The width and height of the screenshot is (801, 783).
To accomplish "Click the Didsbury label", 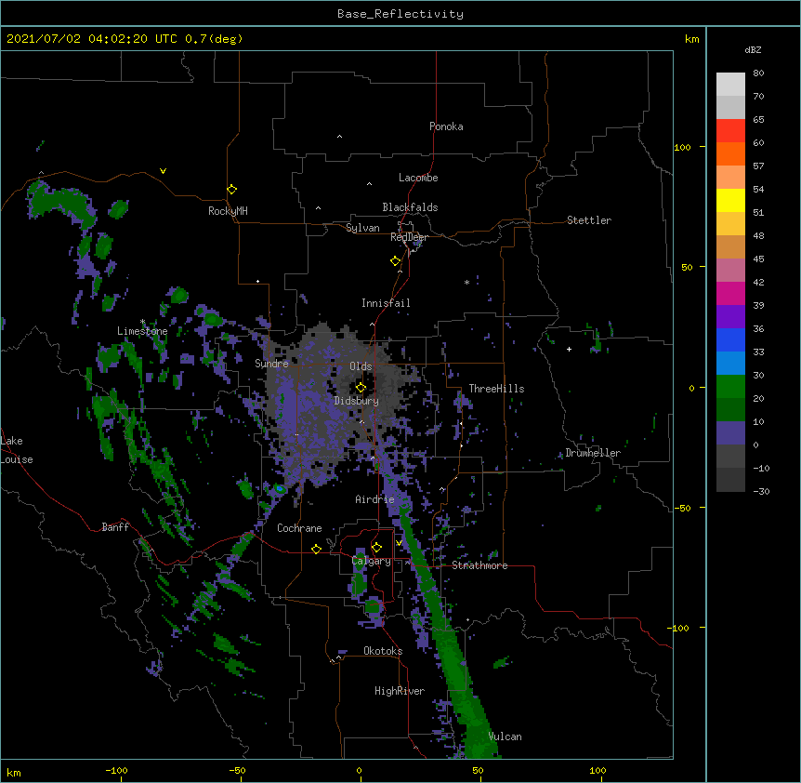I will click(x=356, y=401).
